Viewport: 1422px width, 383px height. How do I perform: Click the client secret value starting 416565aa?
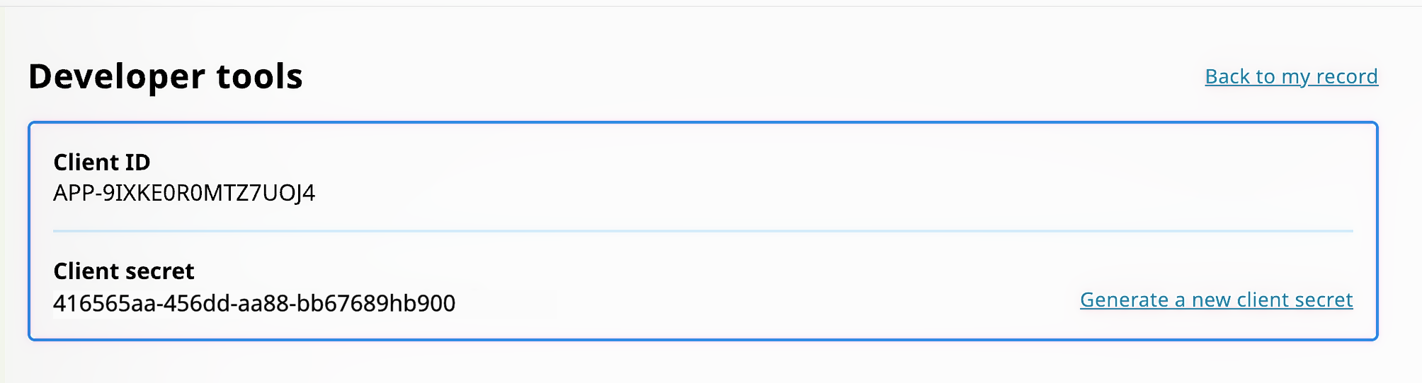click(254, 303)
